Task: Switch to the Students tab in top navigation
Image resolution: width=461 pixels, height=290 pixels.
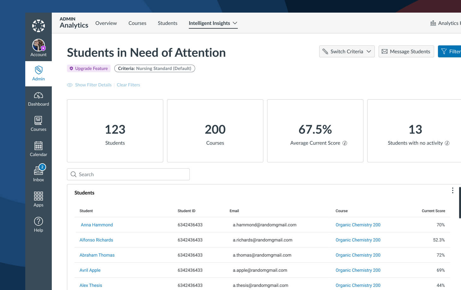Action: tap(167, 23)
